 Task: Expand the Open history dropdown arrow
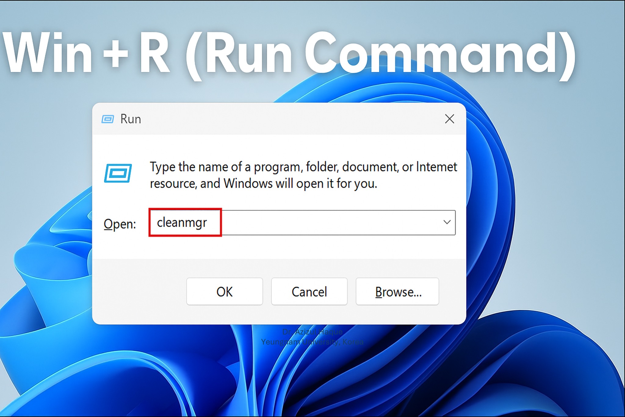(x=447, y=222)
